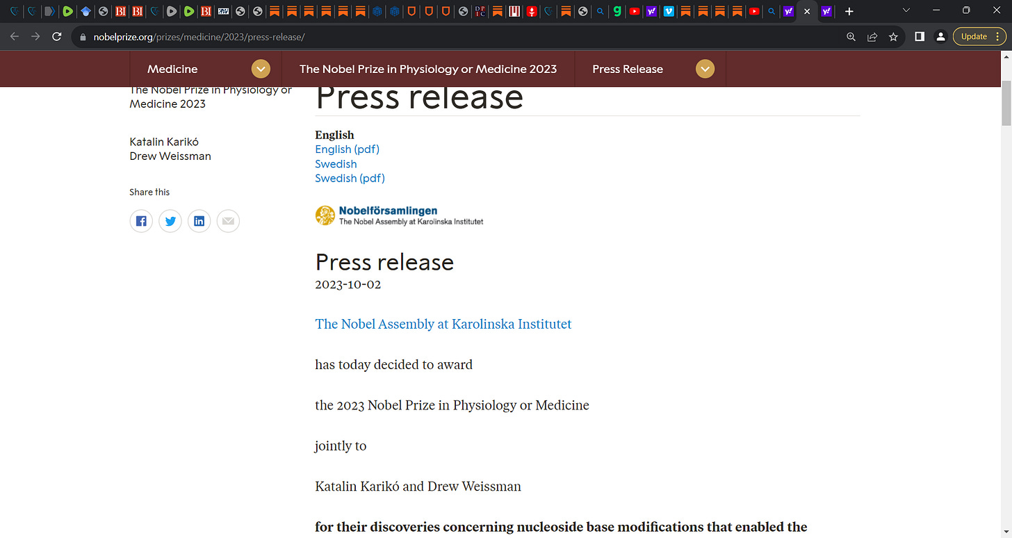Viewport: 1012px width, 538px height.
Task: Open the English (pdf) link
Action: [348, 149]
